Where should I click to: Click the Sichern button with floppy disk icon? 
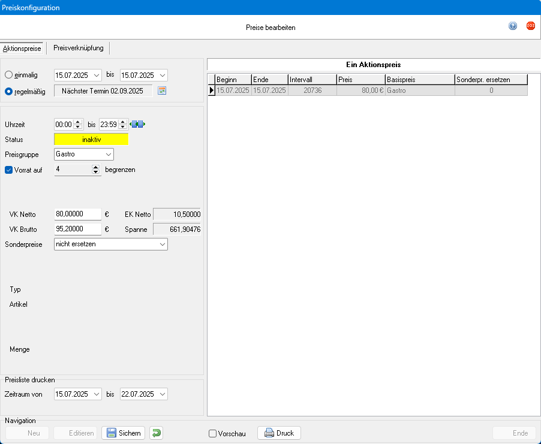pos(123,433)
